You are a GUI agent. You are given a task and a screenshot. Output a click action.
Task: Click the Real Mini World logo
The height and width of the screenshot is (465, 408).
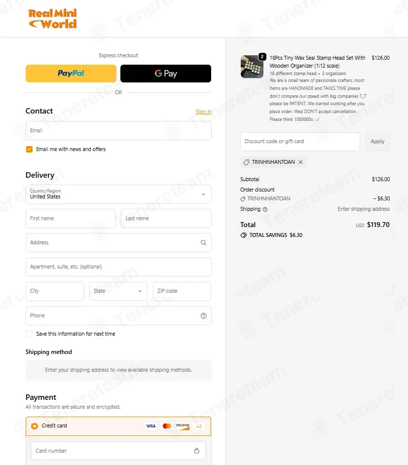pyautogui.click(x=53, y=18)
